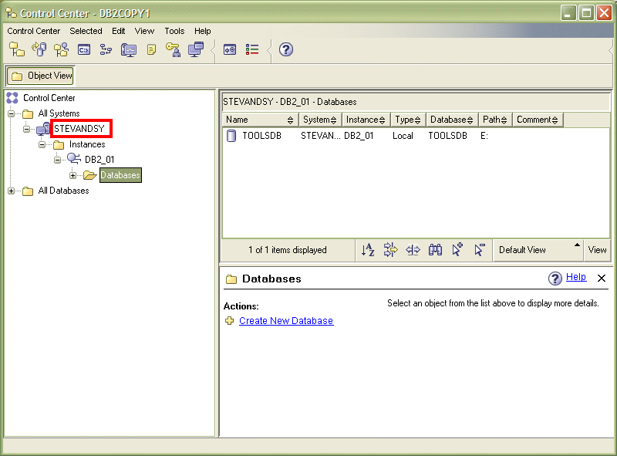Viewport: 617px width, 456px height.
Task: Launch the Configuration Assistant computer icon
Action: (x=196, y=49)
